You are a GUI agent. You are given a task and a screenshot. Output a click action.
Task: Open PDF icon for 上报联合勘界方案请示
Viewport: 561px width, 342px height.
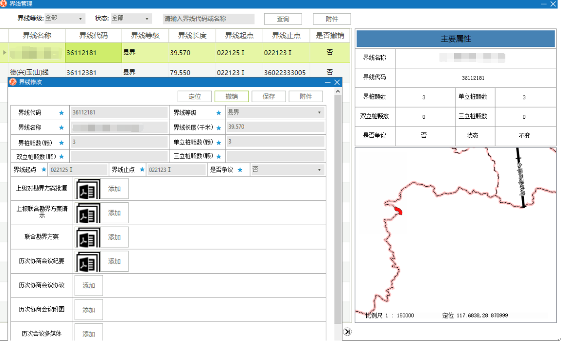coord(87,213)
